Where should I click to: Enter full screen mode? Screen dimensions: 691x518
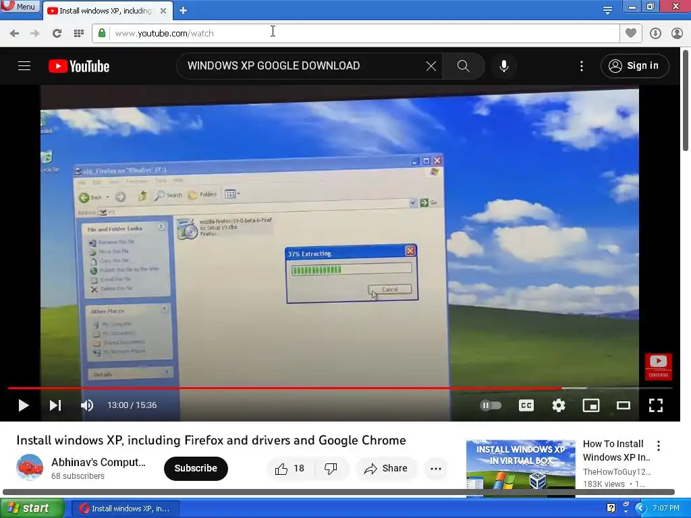pos(656,405)
